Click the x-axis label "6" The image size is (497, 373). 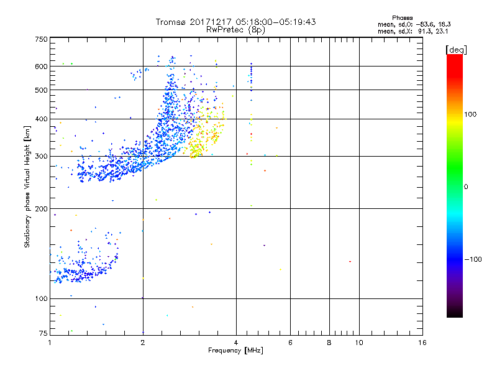290,343
